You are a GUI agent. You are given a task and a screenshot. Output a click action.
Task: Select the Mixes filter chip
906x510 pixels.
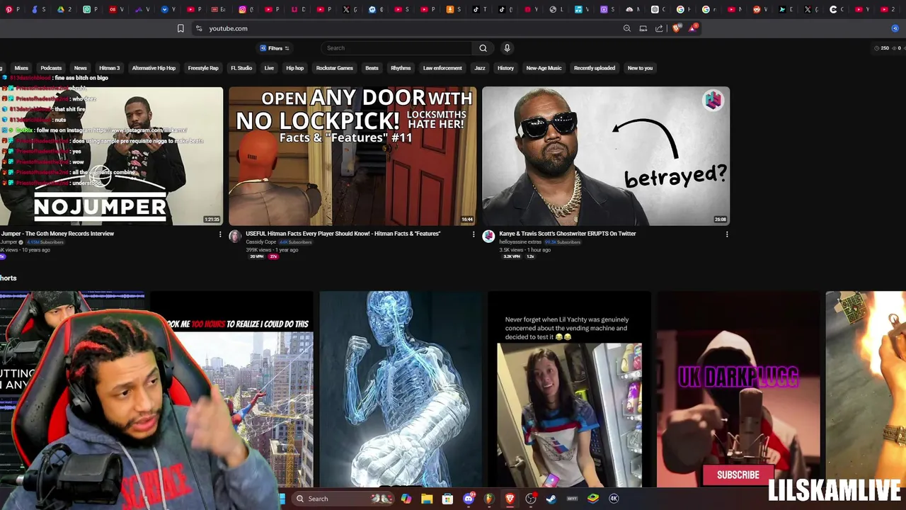pos(21,68)
